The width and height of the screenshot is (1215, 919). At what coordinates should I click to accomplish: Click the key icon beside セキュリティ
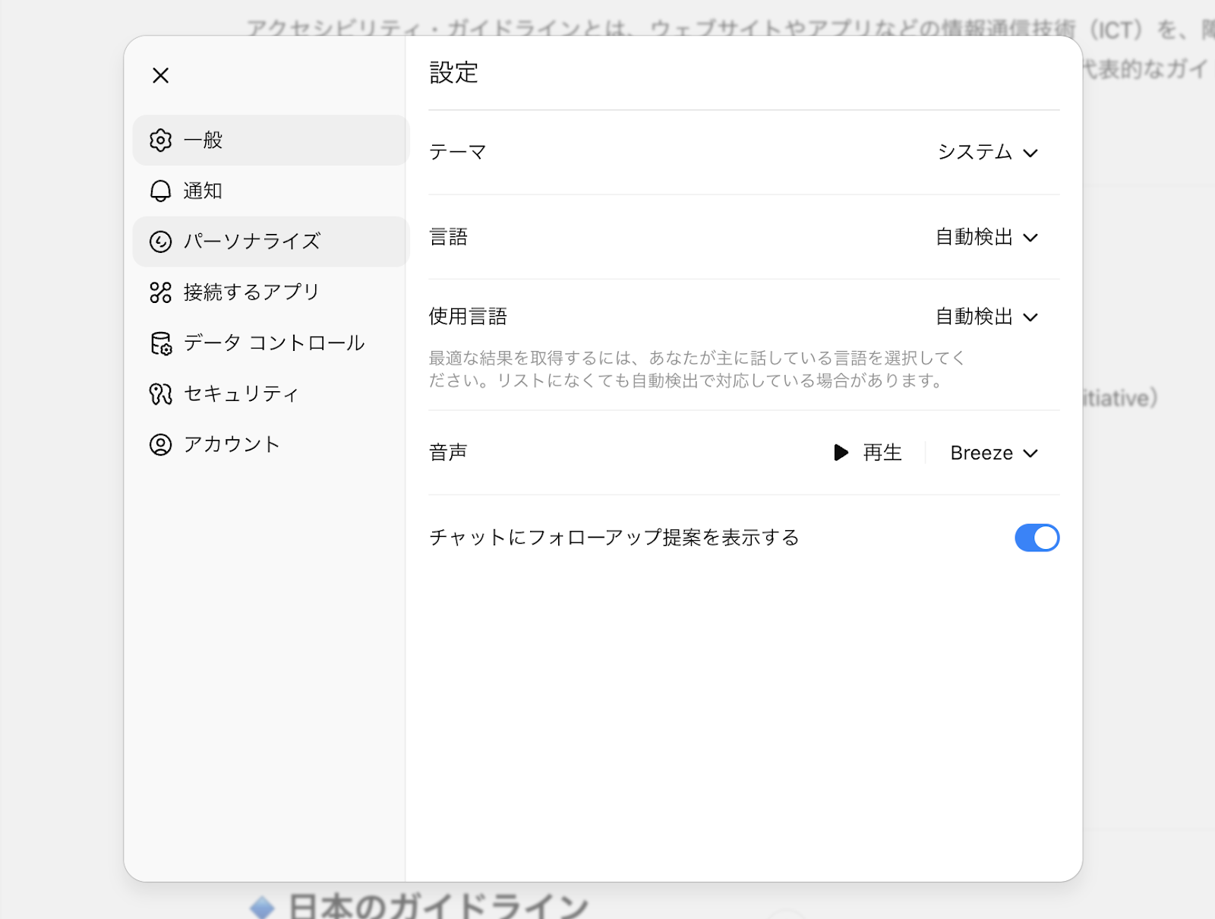[x=160, y=393]
